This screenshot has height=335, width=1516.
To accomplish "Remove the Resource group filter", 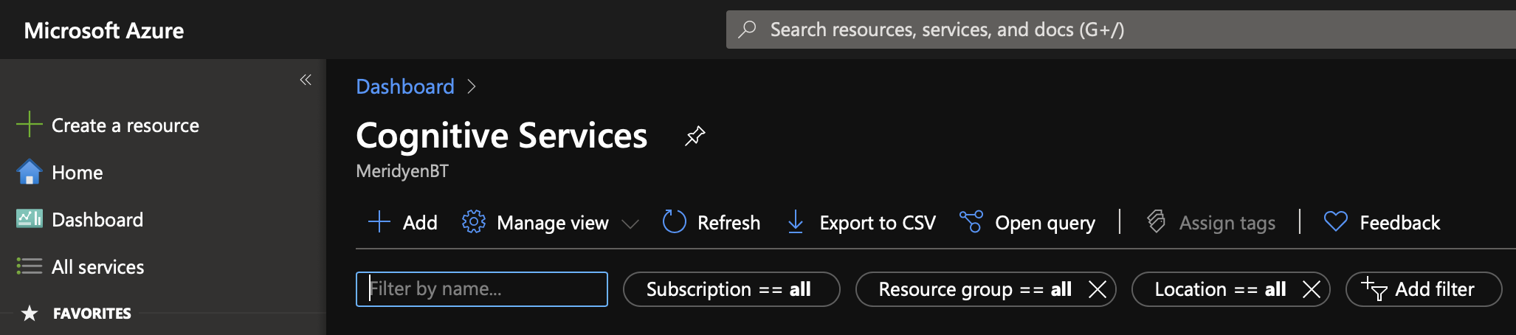I will coord(1098,289).
